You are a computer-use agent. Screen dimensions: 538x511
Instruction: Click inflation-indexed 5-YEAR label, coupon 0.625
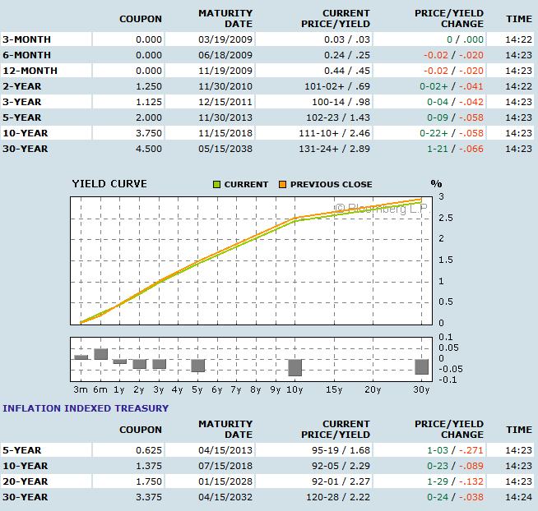point(22,450)
